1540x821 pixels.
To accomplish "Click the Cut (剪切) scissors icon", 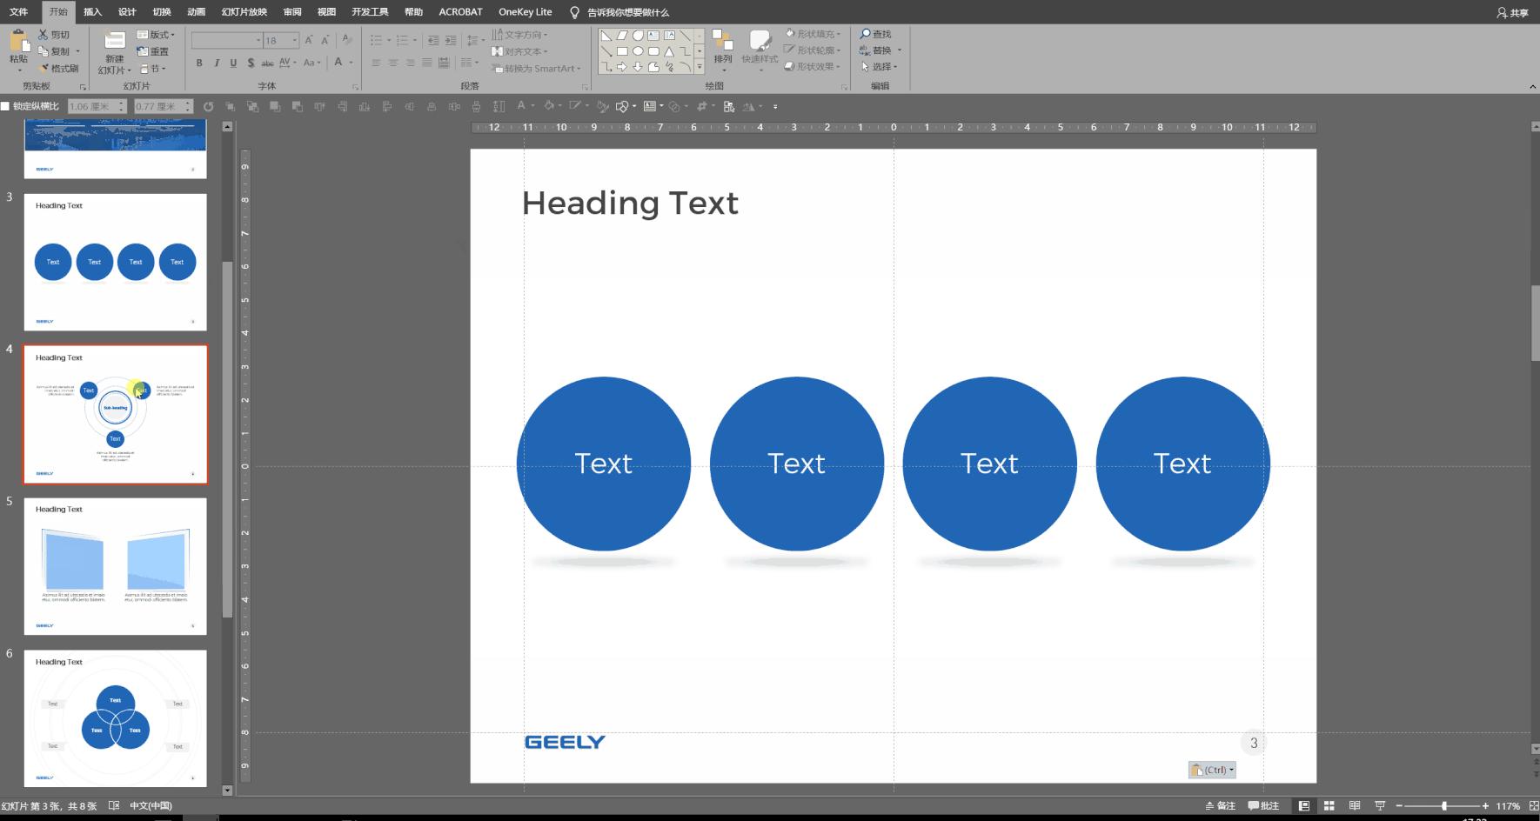I will click(x=44, y=35).
